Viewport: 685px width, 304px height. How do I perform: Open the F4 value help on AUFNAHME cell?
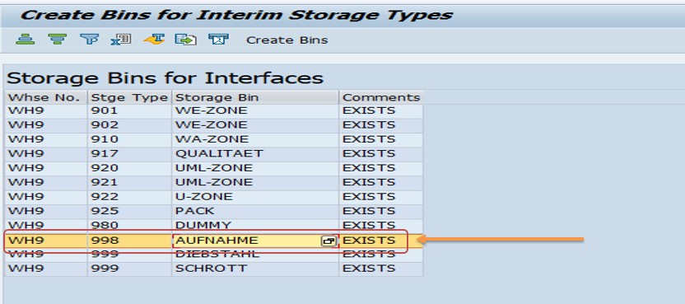(329, 241)
